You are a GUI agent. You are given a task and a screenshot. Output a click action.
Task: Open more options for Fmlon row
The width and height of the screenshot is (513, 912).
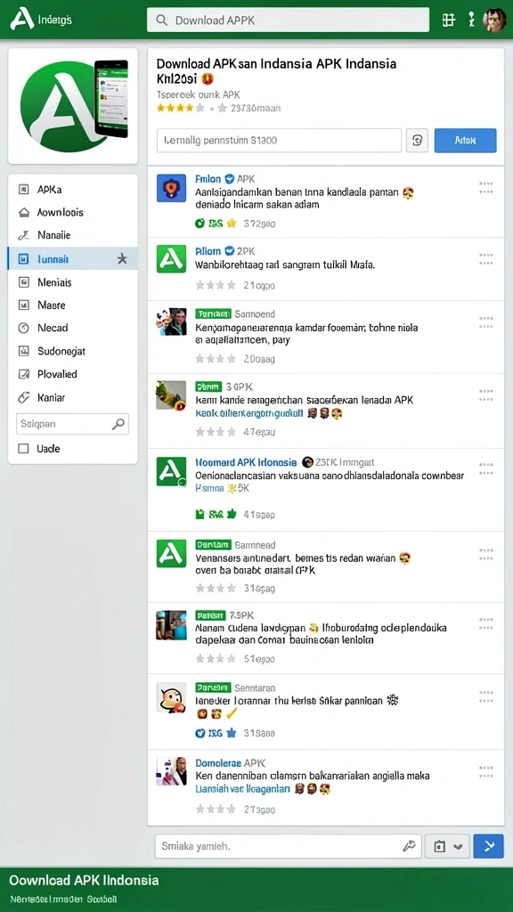[486, 187]
